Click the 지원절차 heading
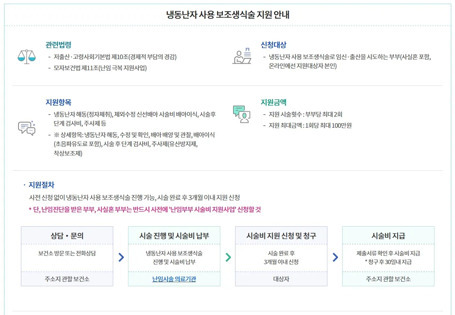 41,185
